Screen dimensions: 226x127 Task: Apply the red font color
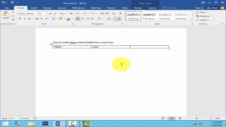[69, 19]
